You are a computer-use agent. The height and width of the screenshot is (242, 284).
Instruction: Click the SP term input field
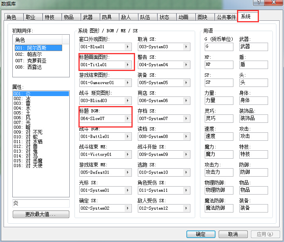[x=219, y=83]
